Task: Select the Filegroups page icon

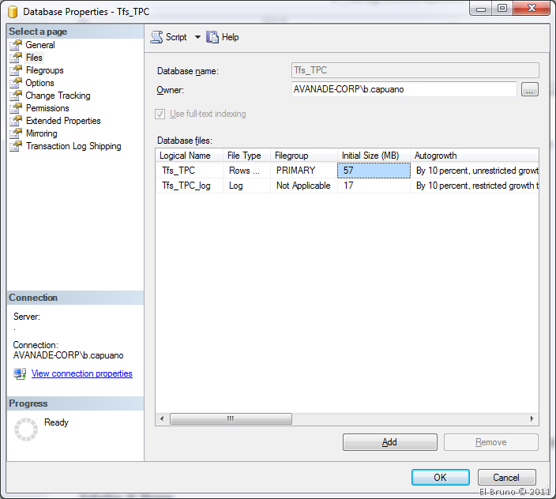Action: 16,70
